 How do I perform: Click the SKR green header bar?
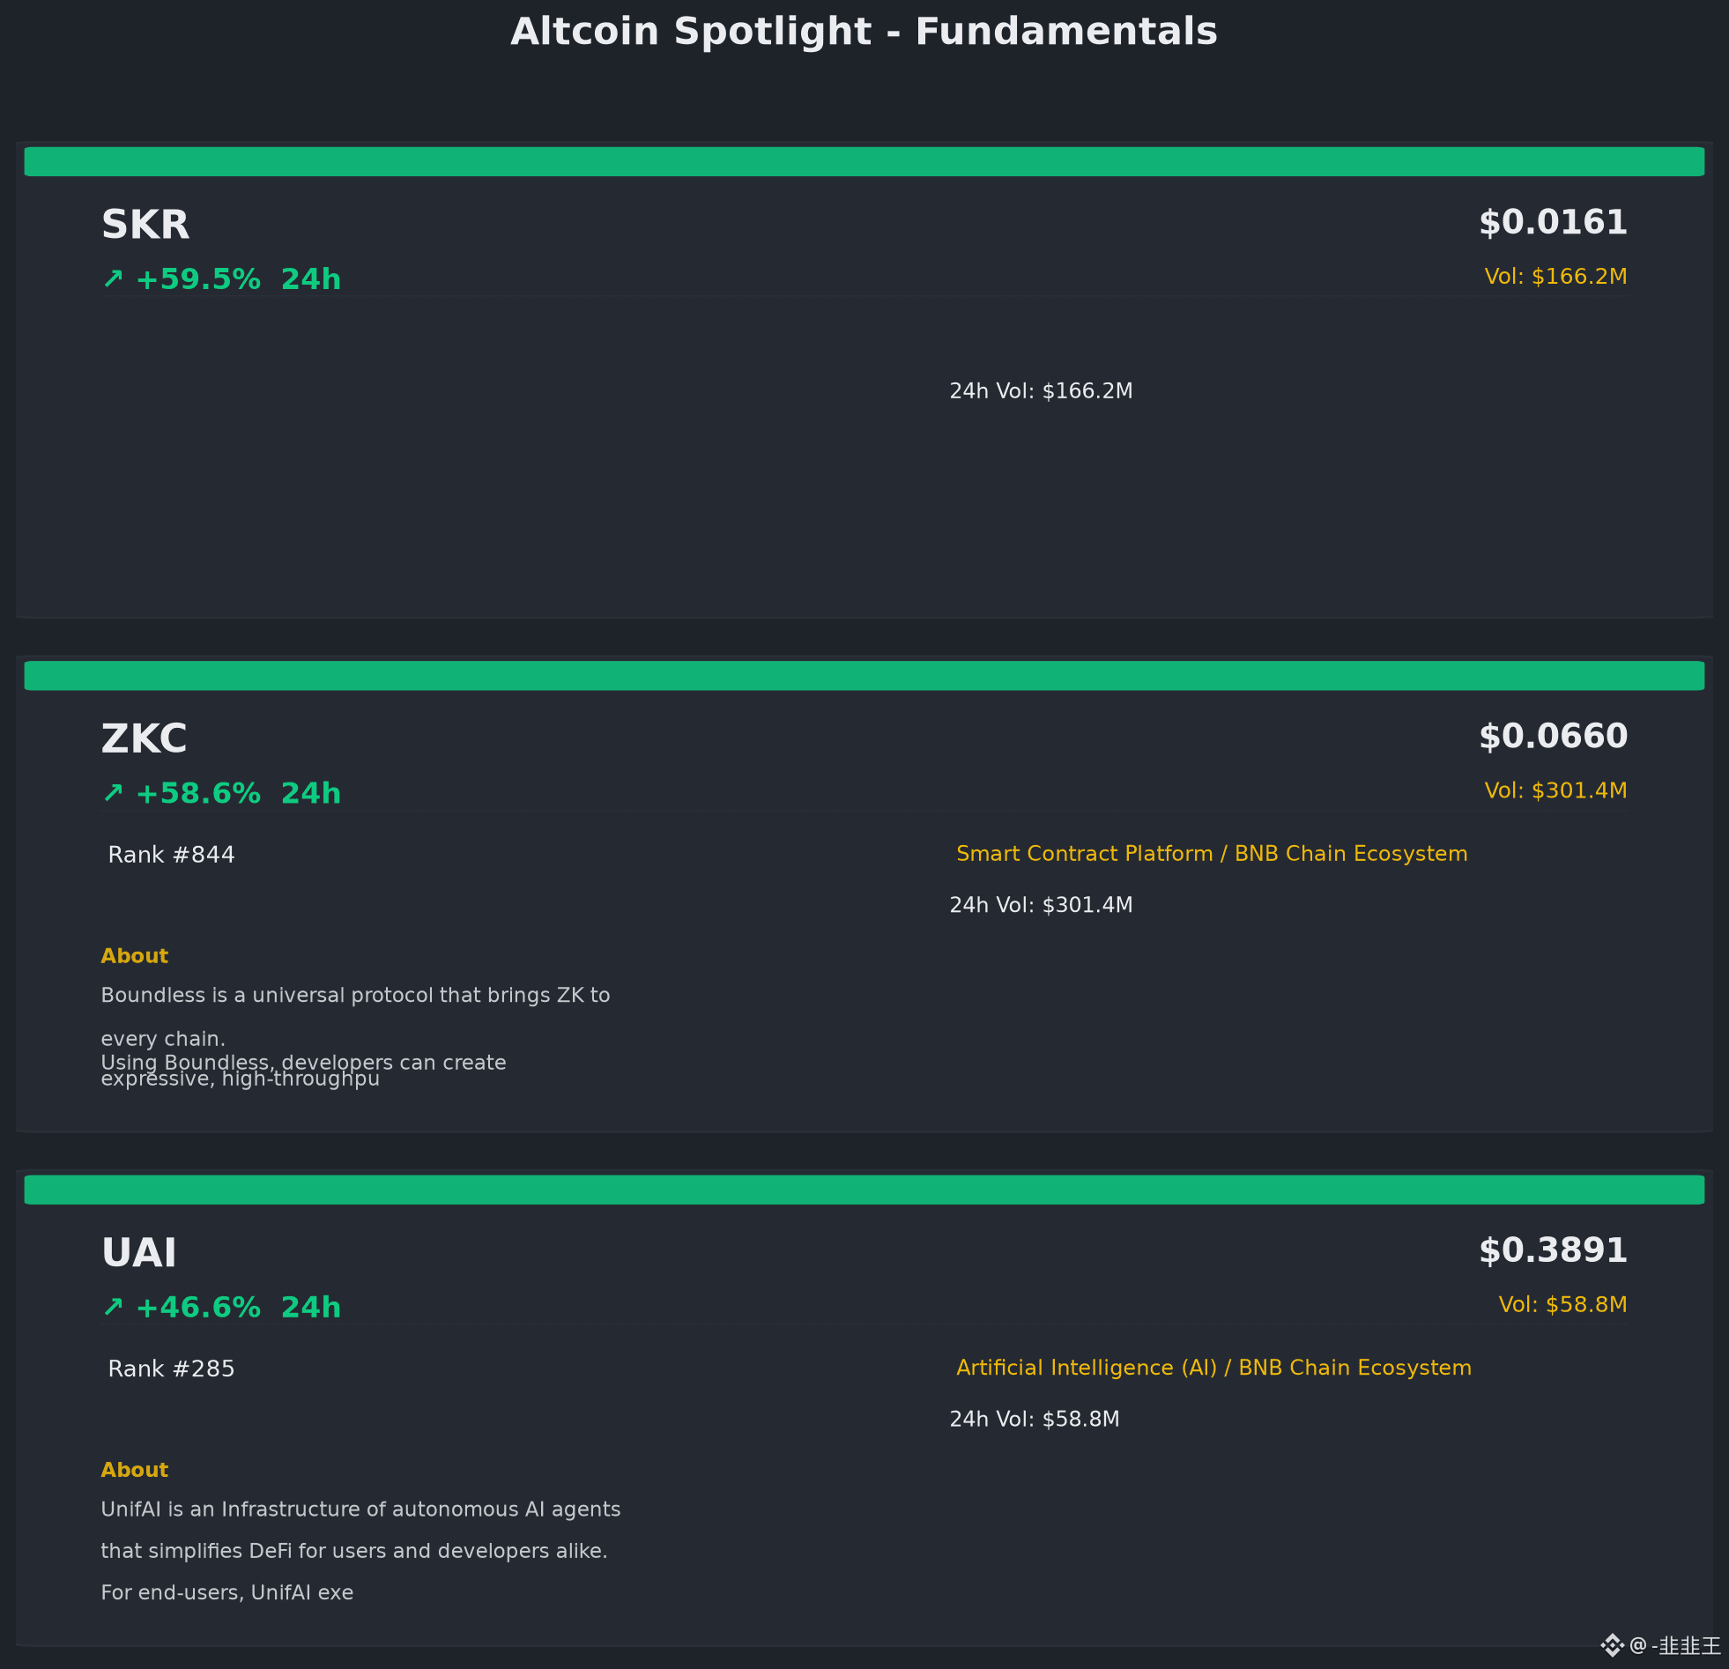click(x=864, y=161)
